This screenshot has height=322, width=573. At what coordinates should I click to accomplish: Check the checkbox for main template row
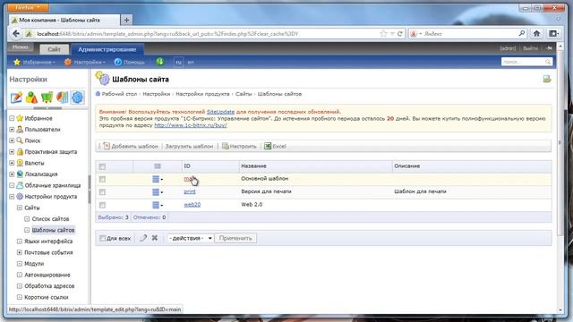pos(102,179)
